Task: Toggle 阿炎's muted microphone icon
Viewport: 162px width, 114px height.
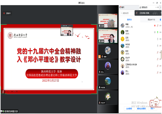Action: [x=158, y=53]
